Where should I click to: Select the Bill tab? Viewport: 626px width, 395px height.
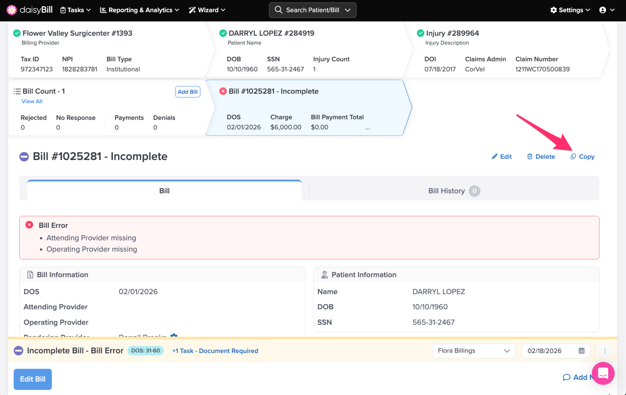coord(164,191)
